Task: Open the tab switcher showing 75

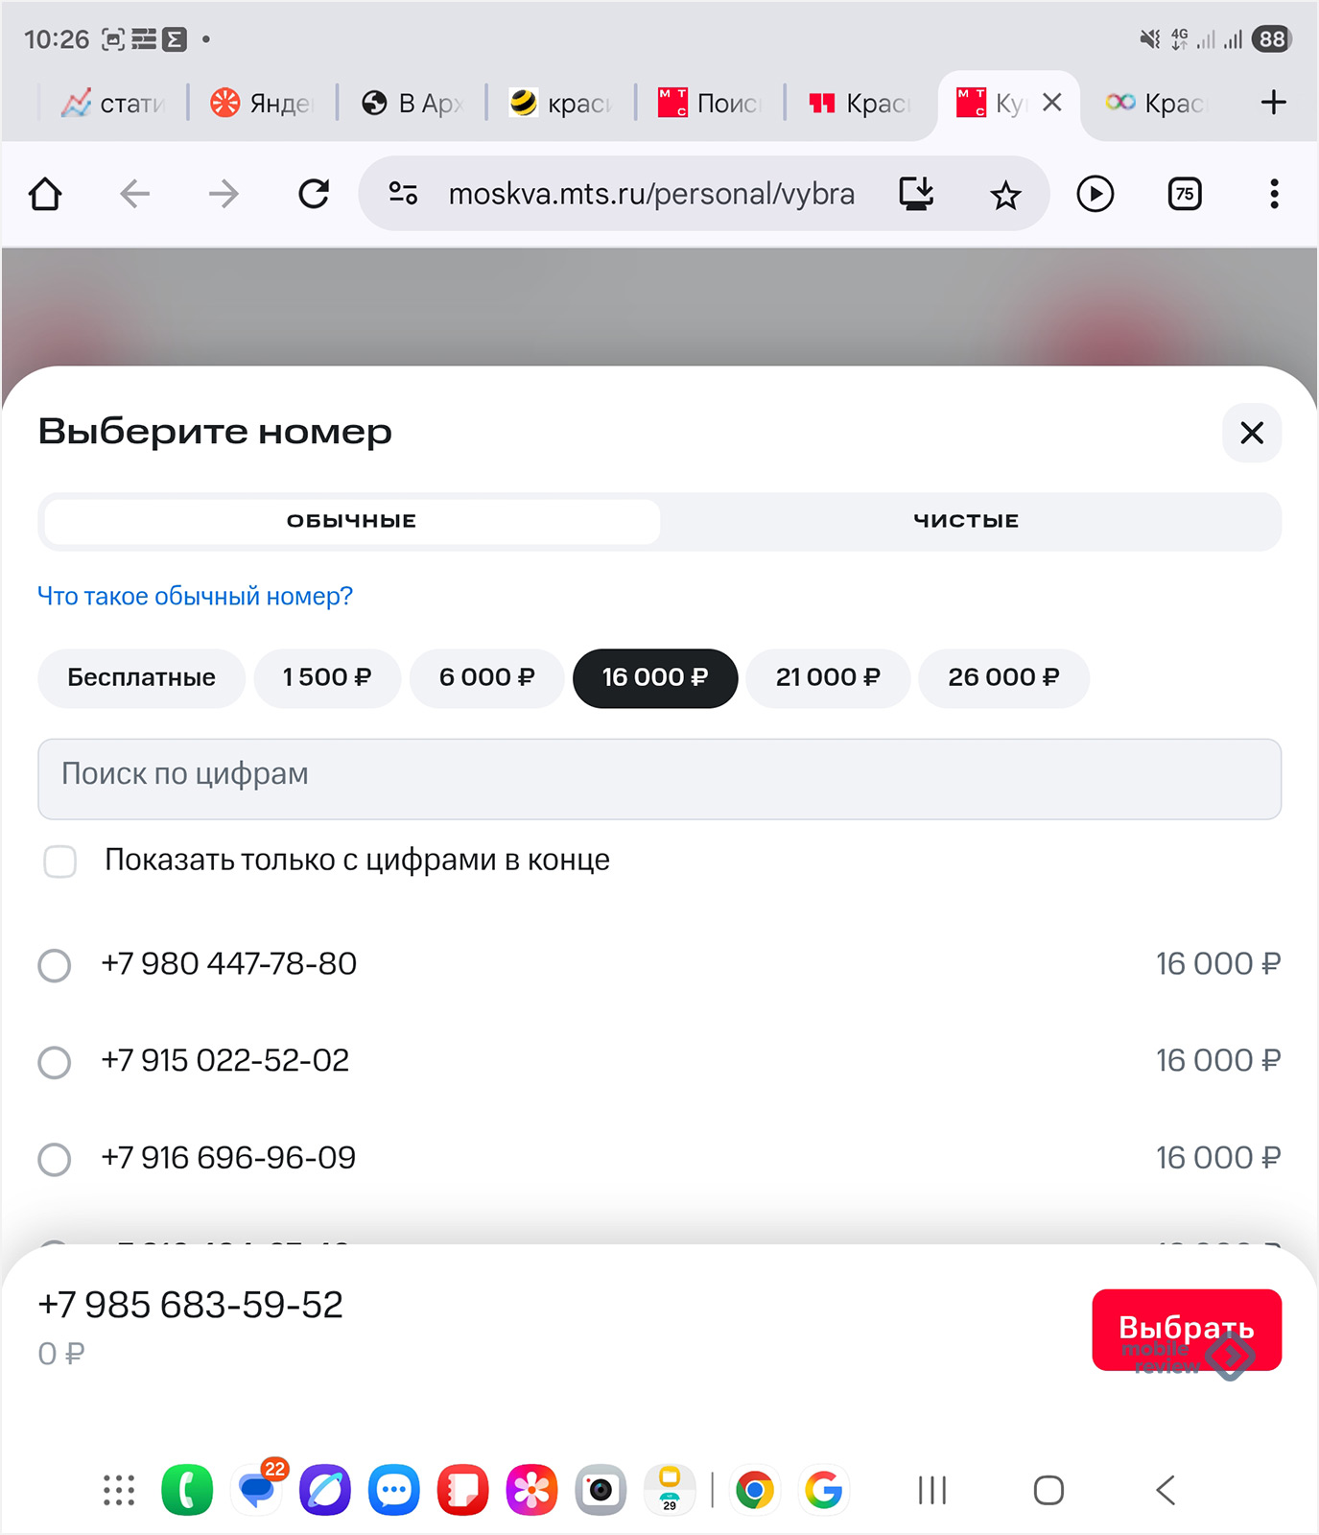Action: click(1185, 195)
